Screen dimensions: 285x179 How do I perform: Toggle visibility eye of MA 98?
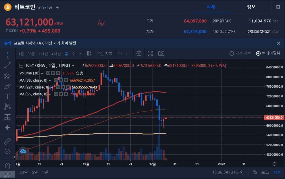click(x=56, y=80)
